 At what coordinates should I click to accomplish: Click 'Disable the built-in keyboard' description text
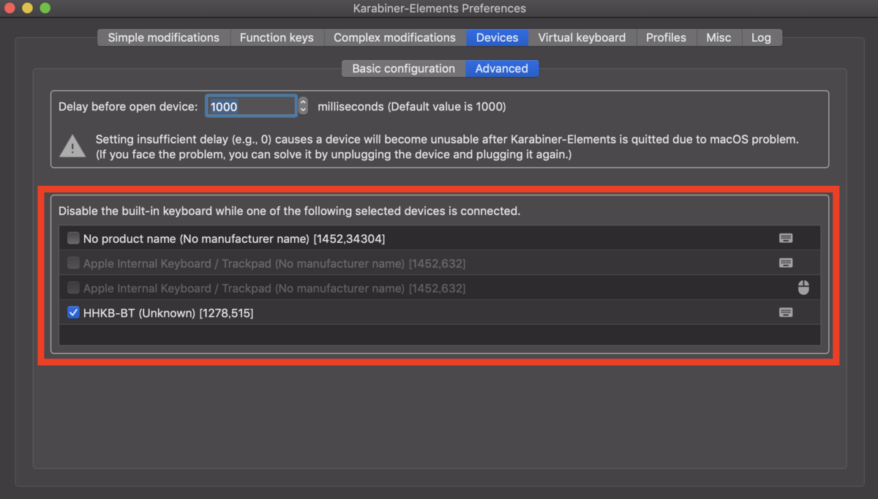(289, 211)
